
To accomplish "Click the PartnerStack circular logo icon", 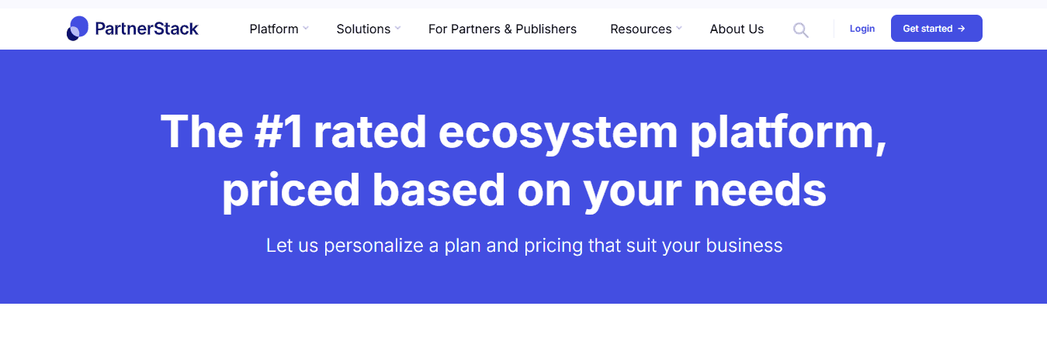I will (78, 29).
